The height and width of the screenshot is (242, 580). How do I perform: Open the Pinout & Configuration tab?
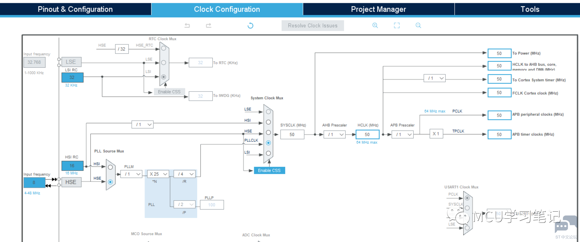click(x=75, y=9)
